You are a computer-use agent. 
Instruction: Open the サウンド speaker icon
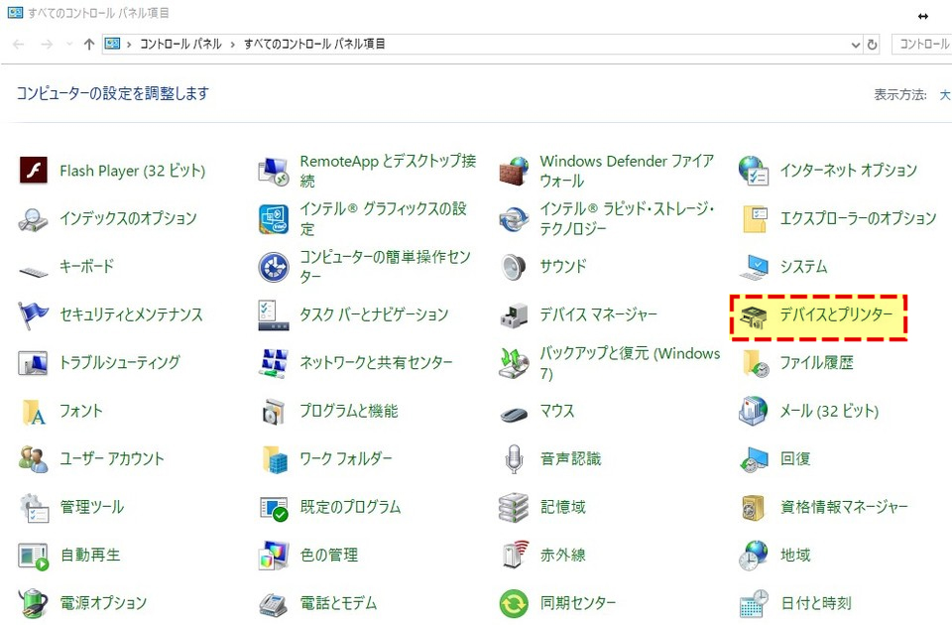[x=514, y=267]
